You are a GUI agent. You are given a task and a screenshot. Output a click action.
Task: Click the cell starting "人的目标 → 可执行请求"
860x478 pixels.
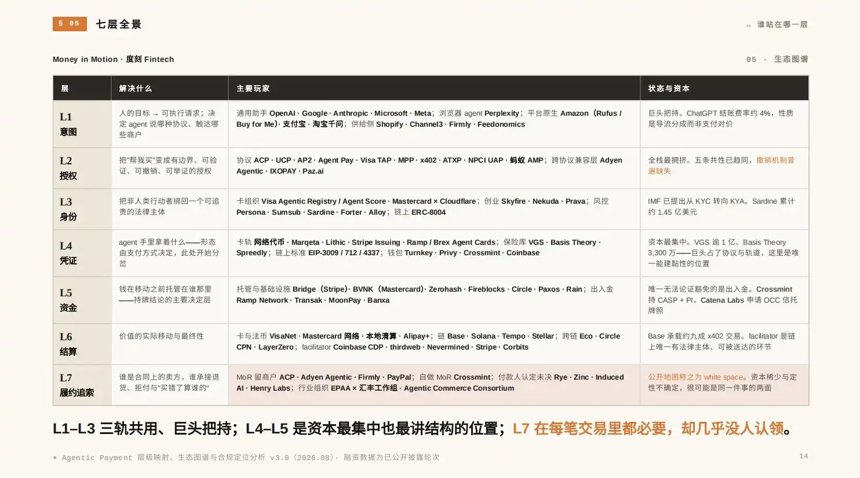tap(170, 124)
